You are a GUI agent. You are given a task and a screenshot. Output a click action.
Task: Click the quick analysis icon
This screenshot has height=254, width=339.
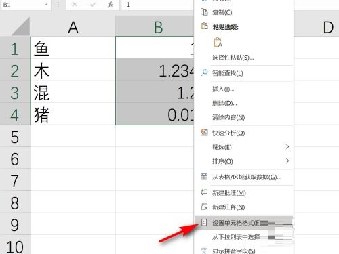pyautogui.click(x=204, y=133)
